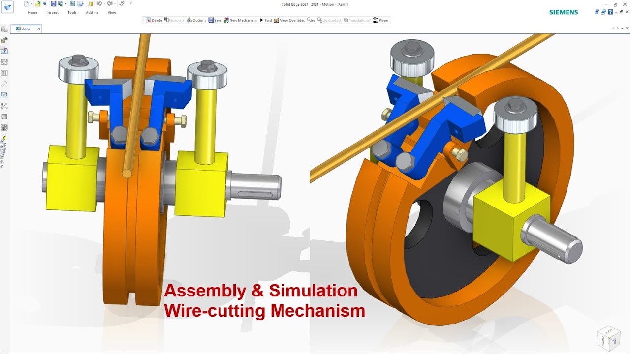Open the Home ribbon tab
Viewport: 630px width, 354px height.
32,13
